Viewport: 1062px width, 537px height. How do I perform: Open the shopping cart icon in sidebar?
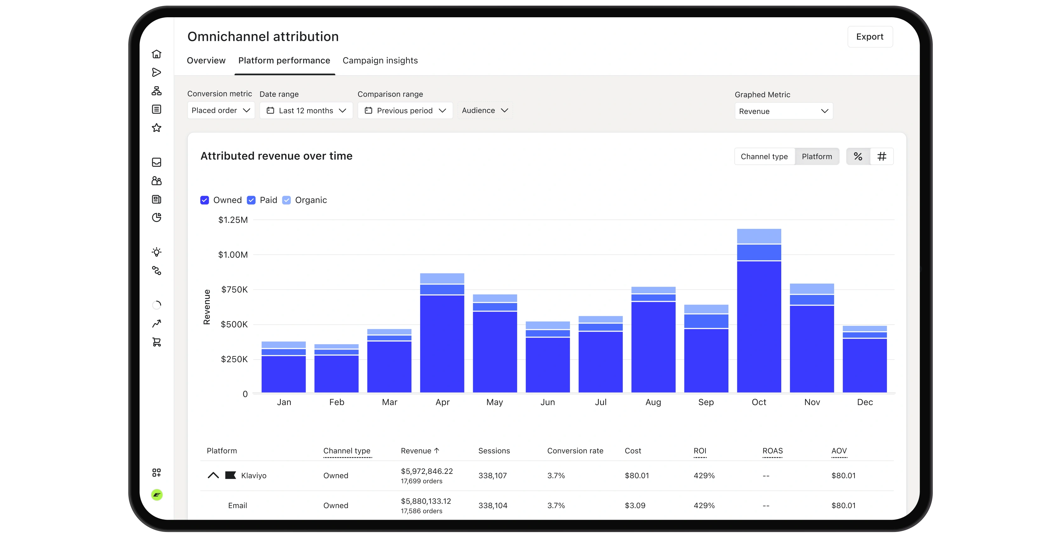(x=156, y=342)
